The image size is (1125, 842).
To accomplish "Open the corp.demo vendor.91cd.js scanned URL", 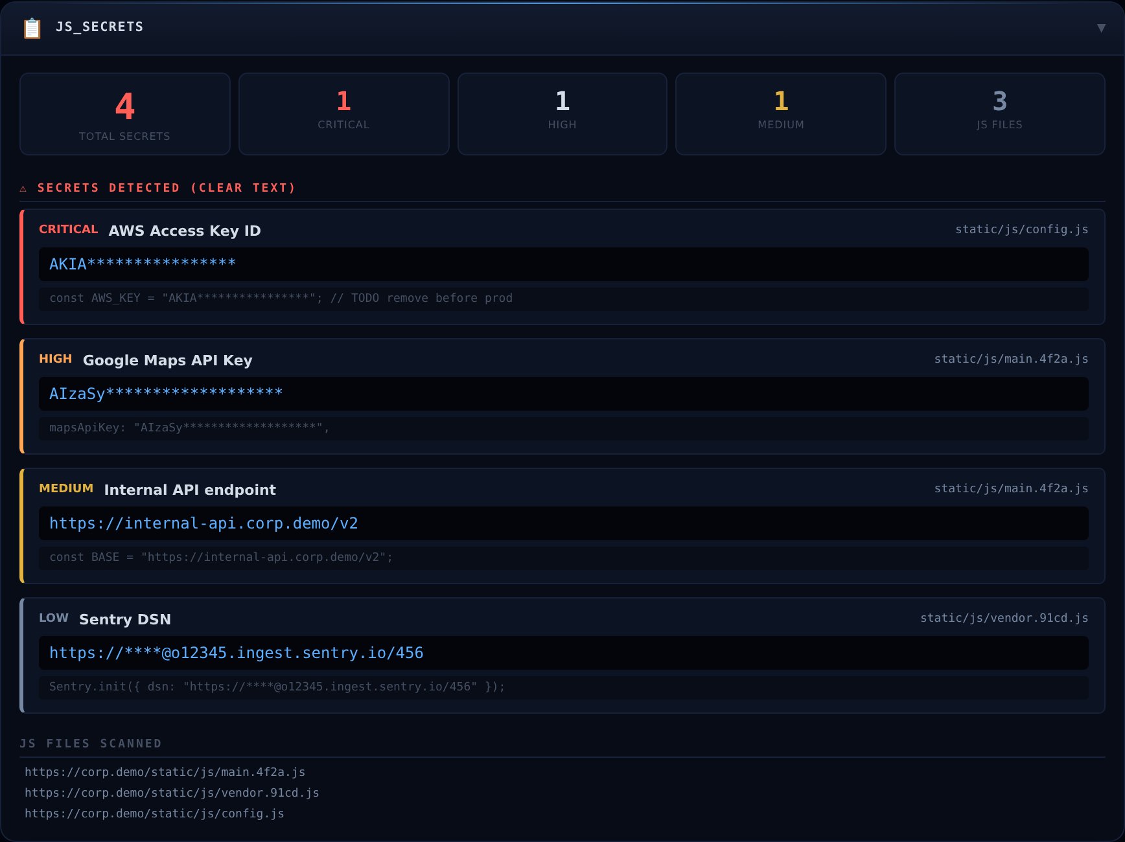I will (172, 793).
